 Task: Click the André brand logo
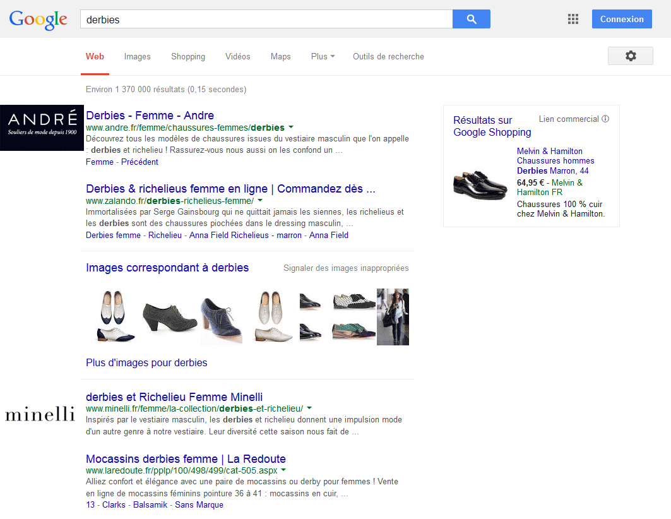(x=42, y=128)
